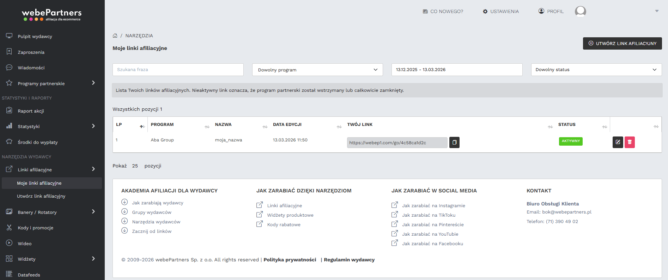Open the Polityka prywatności link
Screen dimensions: 668x280
pos(290,260)
